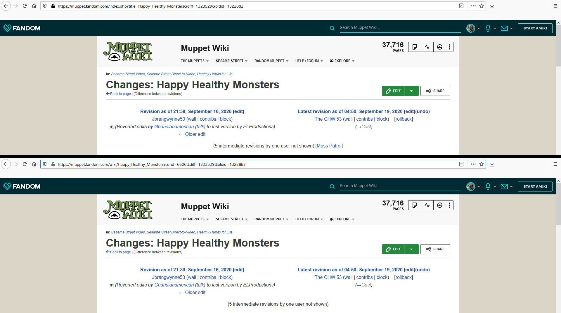Toggle reader view in the bottom browser window
561x313 pixels.
[461, 164]
